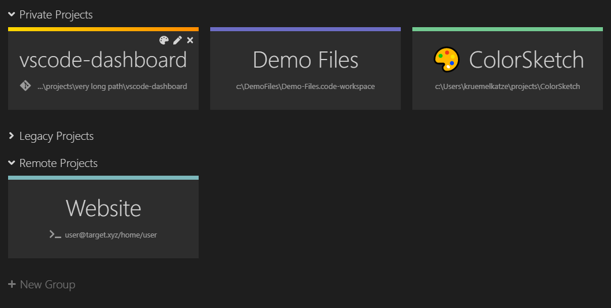Click the Private Projects group heading
This screenshot has width=611, height=308.
point(56,15)
